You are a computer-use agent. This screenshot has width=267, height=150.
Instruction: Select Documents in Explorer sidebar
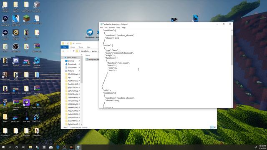coord(72,67)
